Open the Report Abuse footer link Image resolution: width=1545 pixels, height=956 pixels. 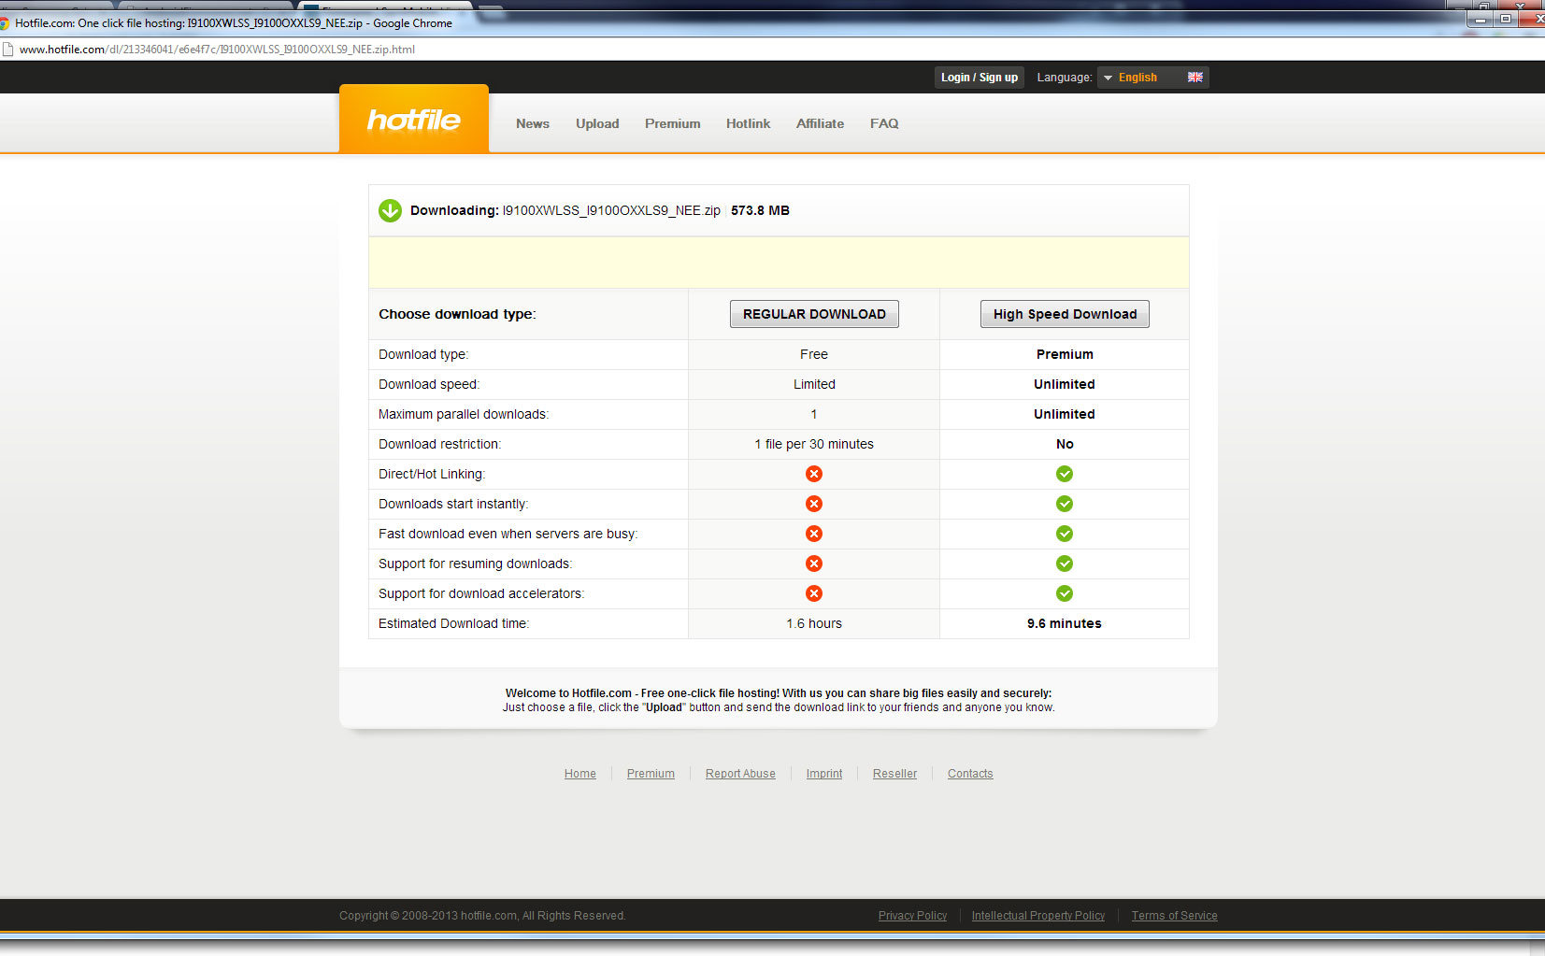739,774
